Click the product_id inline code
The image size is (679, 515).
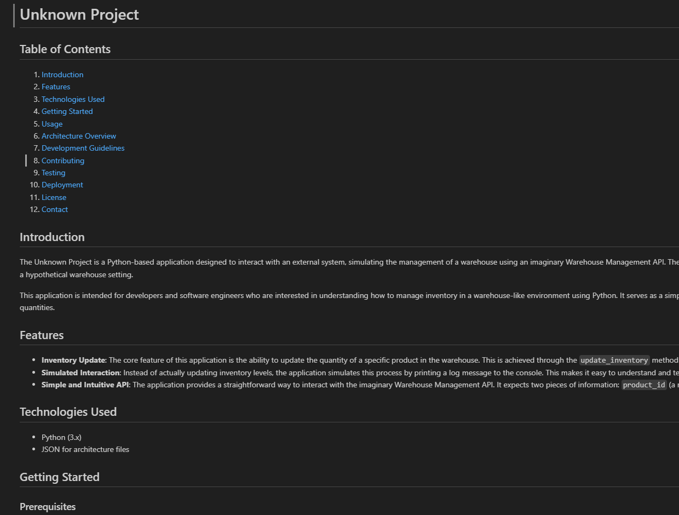pyautogui.click(x=644, y=385)
